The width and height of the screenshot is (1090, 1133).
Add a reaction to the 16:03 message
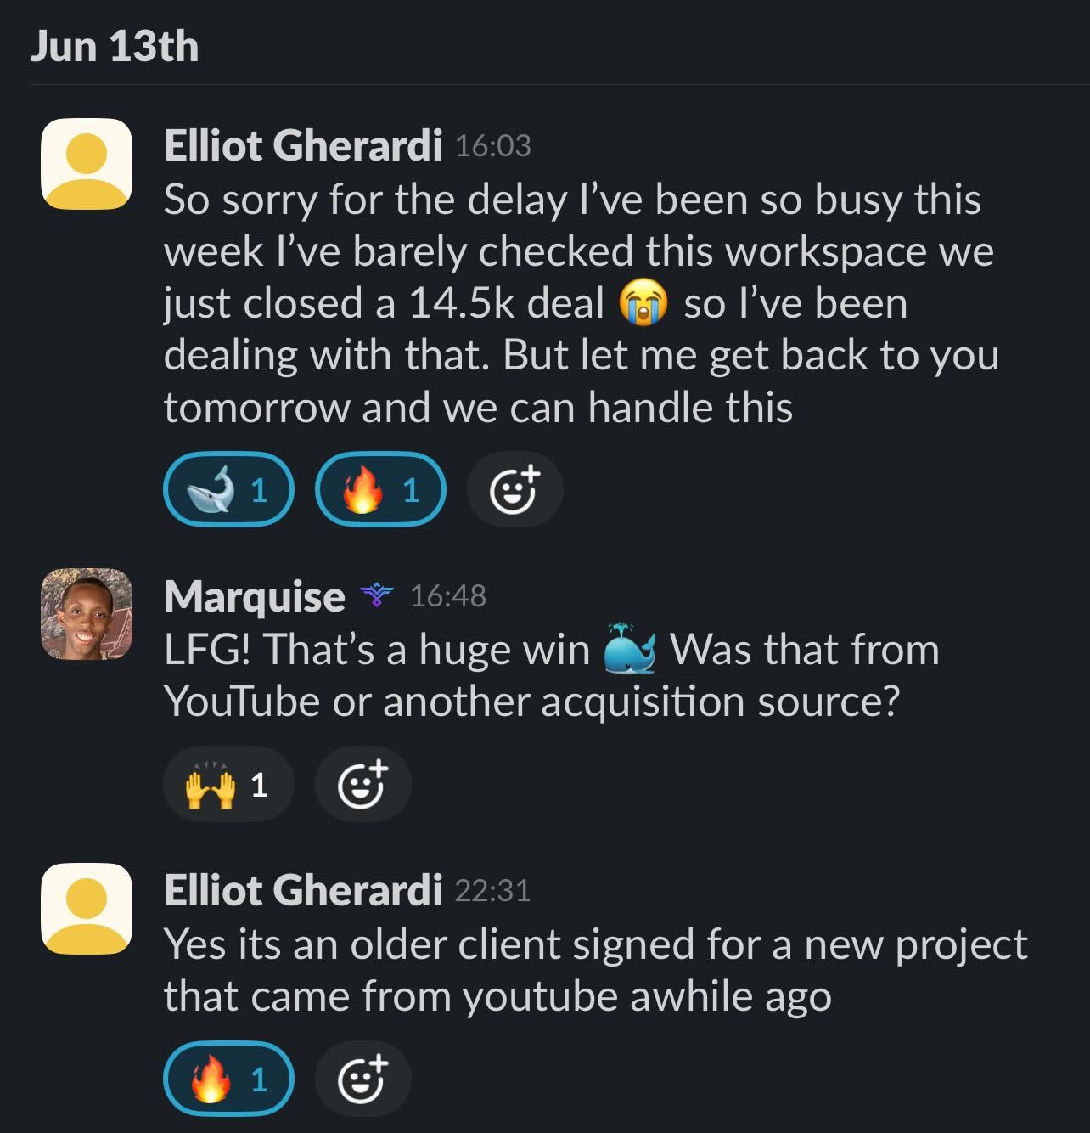click(x=514, y=489)
